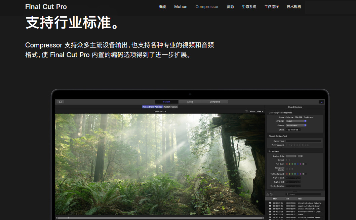Click the forest video preview
Screen dimensions: 356x220
point(160,164)
